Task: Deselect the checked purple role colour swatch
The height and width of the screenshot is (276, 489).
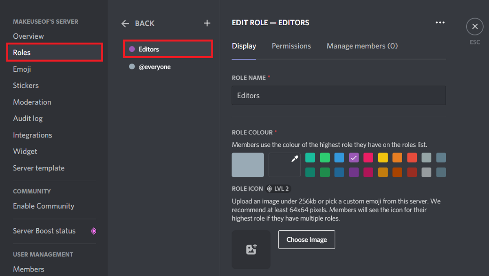Action: pos(354,157)
